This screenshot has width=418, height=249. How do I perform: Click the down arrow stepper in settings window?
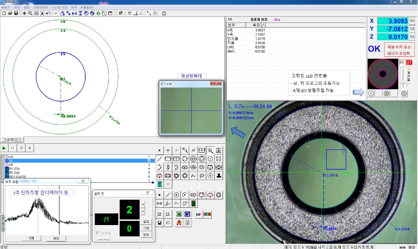click(143, 213)
